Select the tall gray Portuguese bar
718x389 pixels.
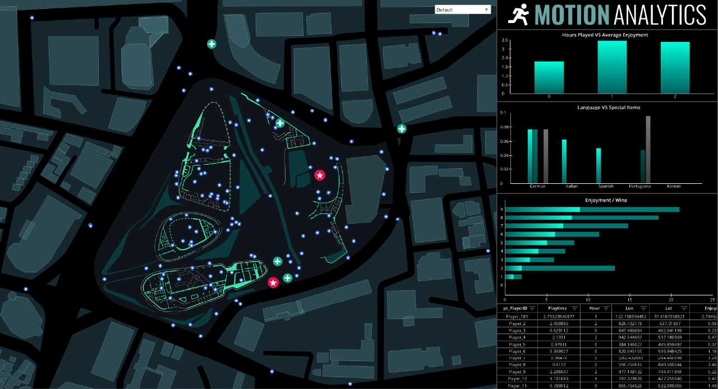(x=648, y=150)
